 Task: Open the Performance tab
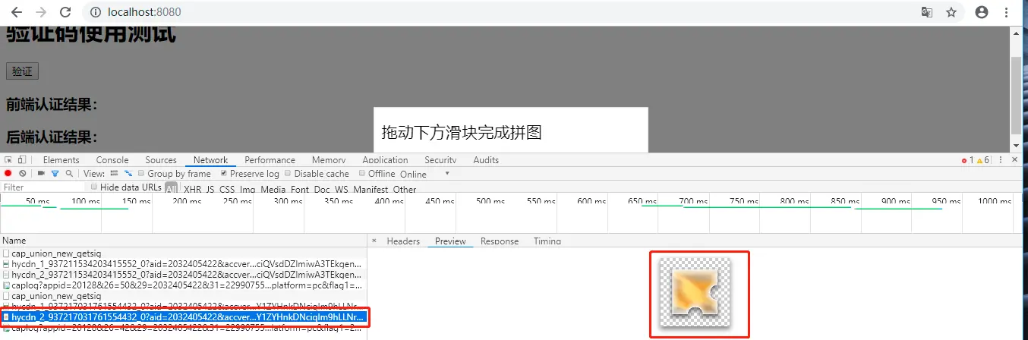coord(270,160)
